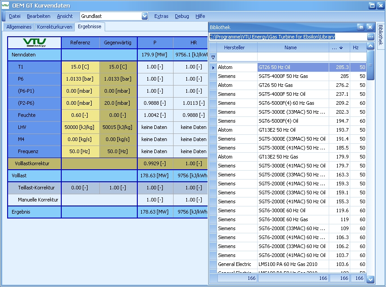Open the Ansicht menu
The height and width of the screenshot is (287, 386).
click(x=65, y=16)
